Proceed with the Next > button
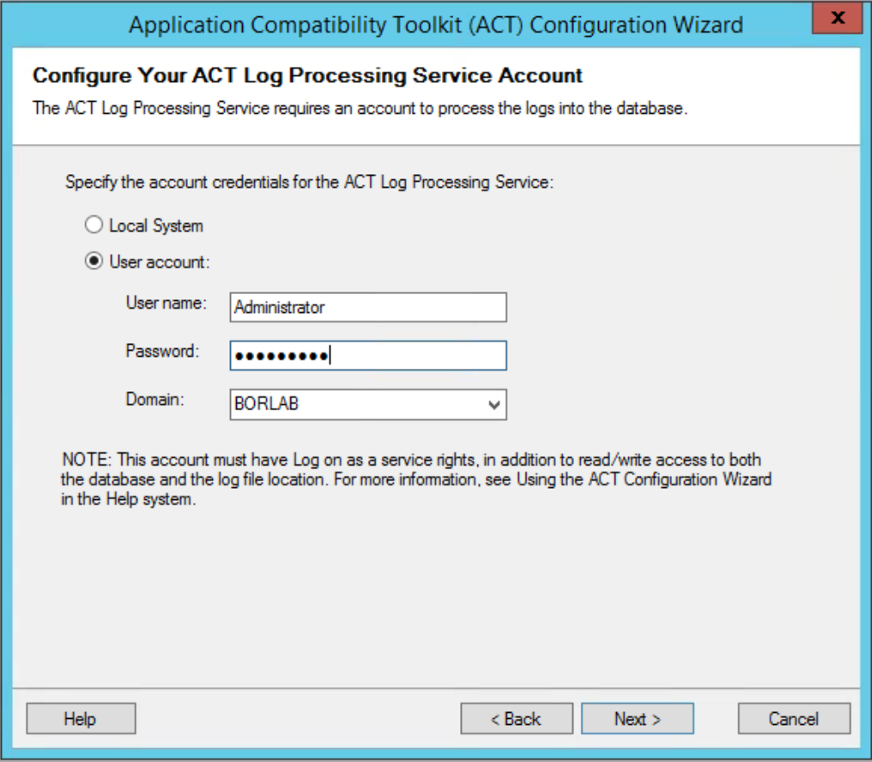 (x=638, y=719)
